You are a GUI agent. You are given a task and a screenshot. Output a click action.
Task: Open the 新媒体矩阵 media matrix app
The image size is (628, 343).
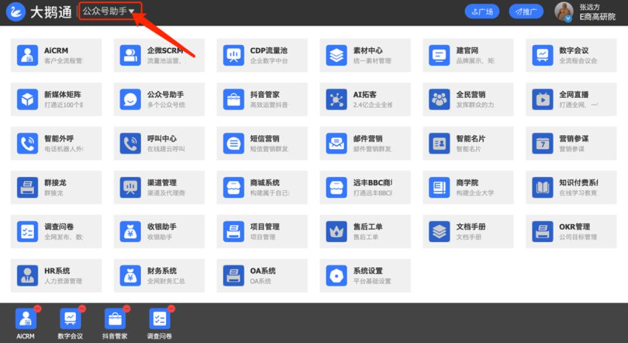tap(56, 99)
